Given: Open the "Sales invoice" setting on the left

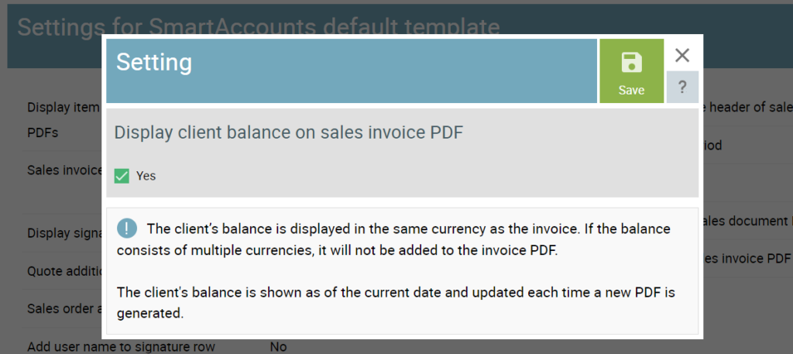Looking at the screenshot, I should coord(65,170).
